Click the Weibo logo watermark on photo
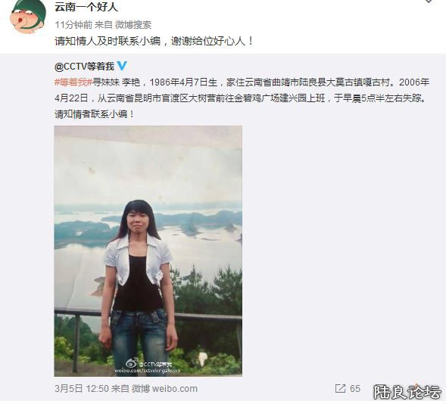The image size is (446, 404). click(132, 363)
